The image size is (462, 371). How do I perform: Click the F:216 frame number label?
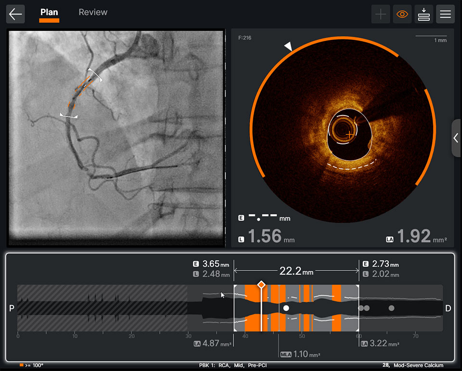[x=244, y=38]
